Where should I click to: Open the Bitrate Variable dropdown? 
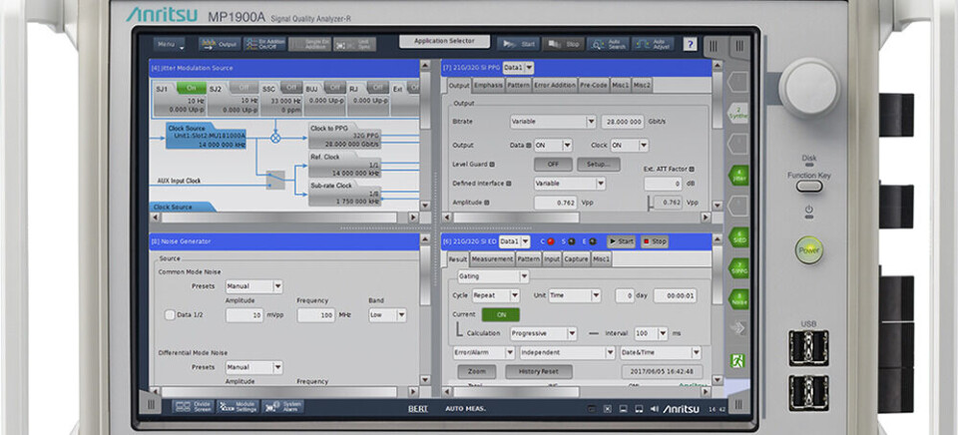(553, 122)
